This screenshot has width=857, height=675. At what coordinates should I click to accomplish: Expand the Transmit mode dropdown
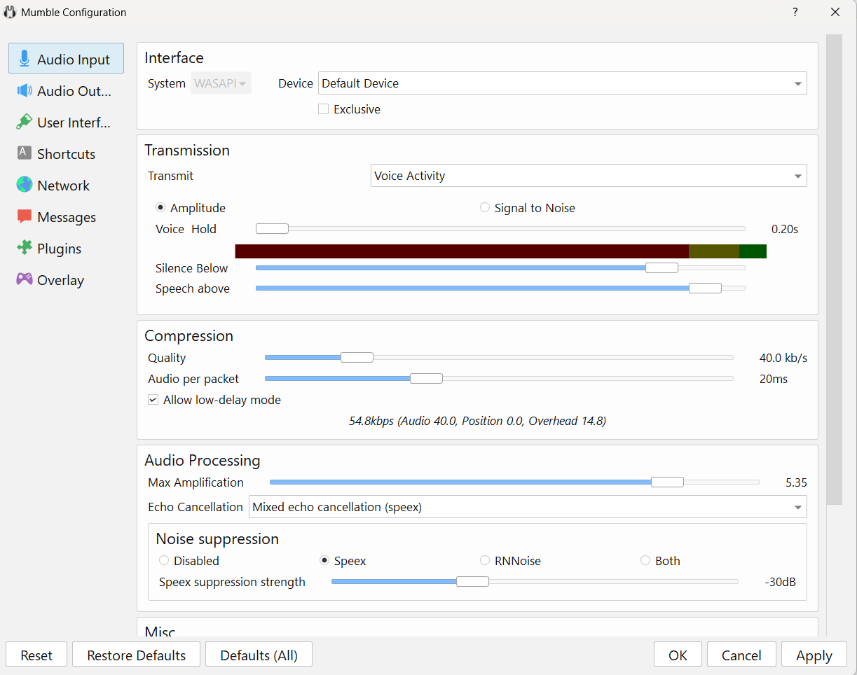click(x=588, y=176)
